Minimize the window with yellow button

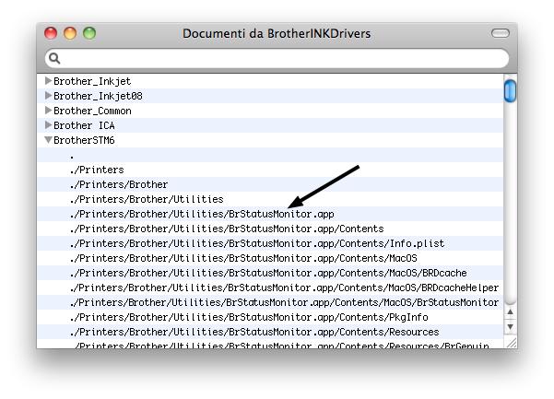(x=70, y=33)
